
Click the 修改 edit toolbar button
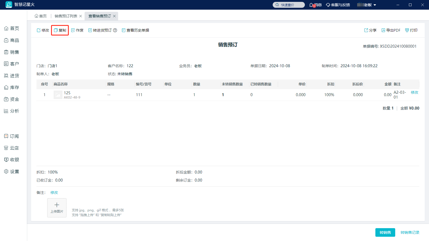point(43,30)
